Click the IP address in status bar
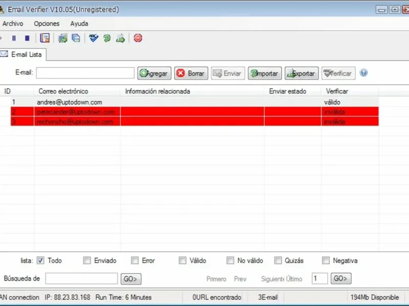Screen dimensions: 409x306 (67, 297)
